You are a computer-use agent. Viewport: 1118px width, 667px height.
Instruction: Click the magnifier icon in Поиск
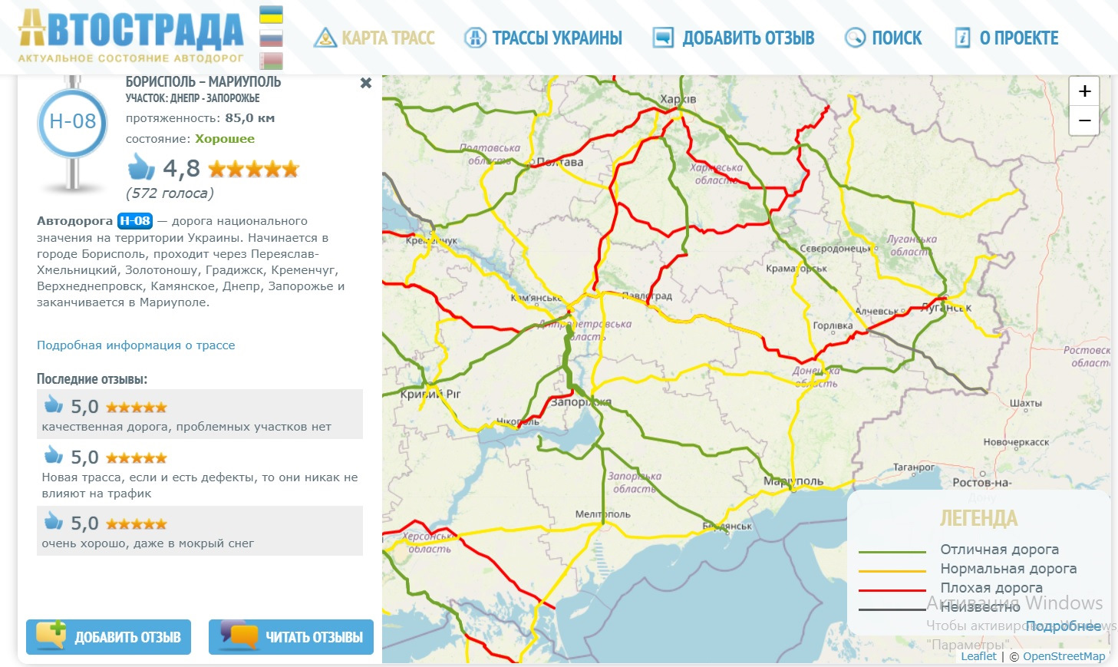click(855, 38)
